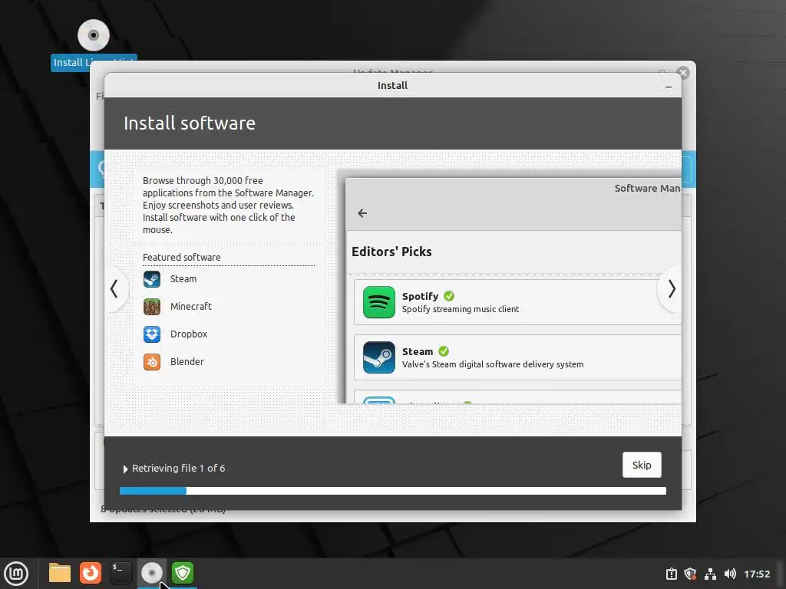Click the Blender icon in Featured software
The width and height of the screenshot is (786, 589).
click(x=152, y=362)
